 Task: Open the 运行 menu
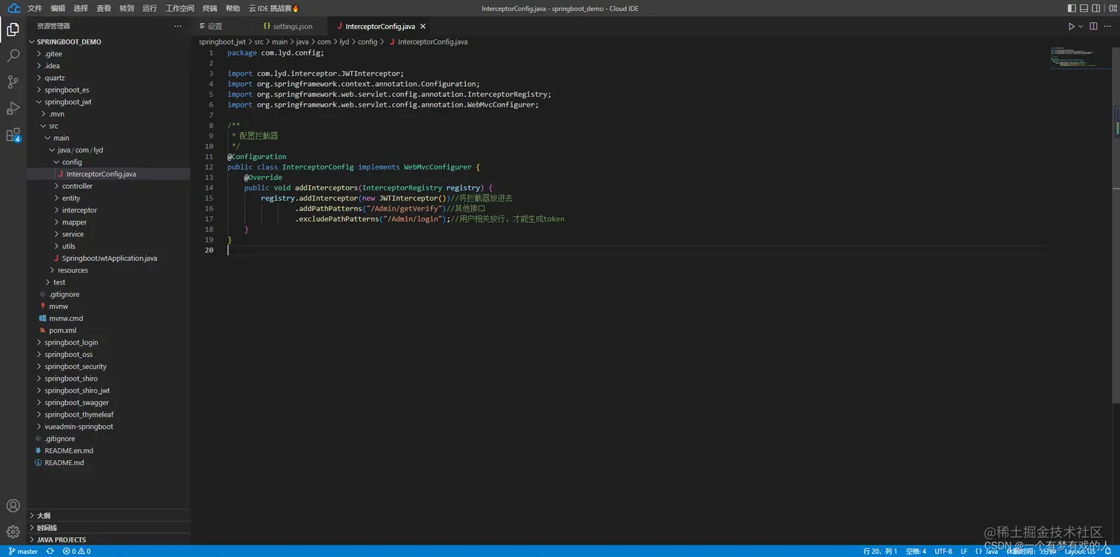[x=150, y=8]
